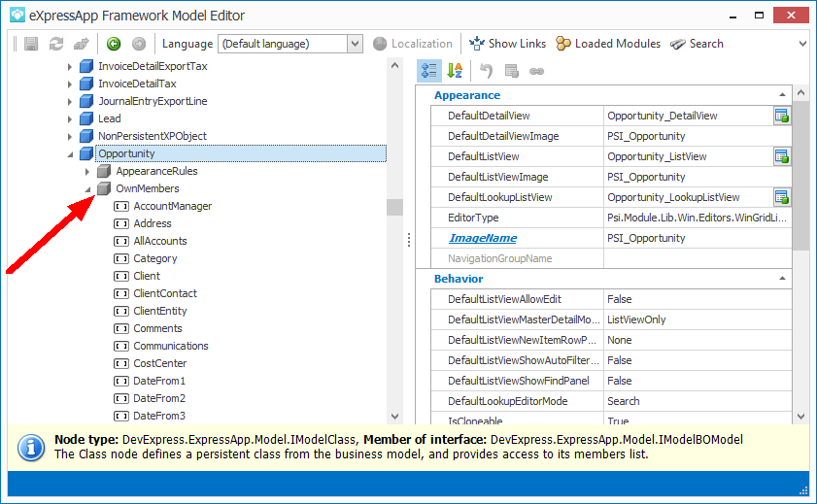This screenshot has height=504, width=817.
Task: Click the EditorType value field
Action: click(x=698, y=218)
